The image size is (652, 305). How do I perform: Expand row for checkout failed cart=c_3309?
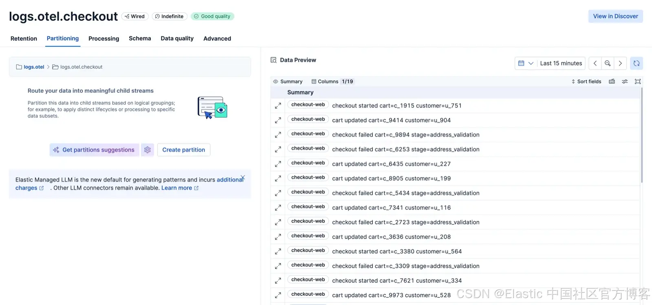[278, 266]
